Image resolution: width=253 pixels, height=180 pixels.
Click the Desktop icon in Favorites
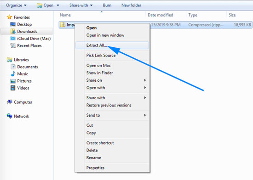click(x=13, y=24)
